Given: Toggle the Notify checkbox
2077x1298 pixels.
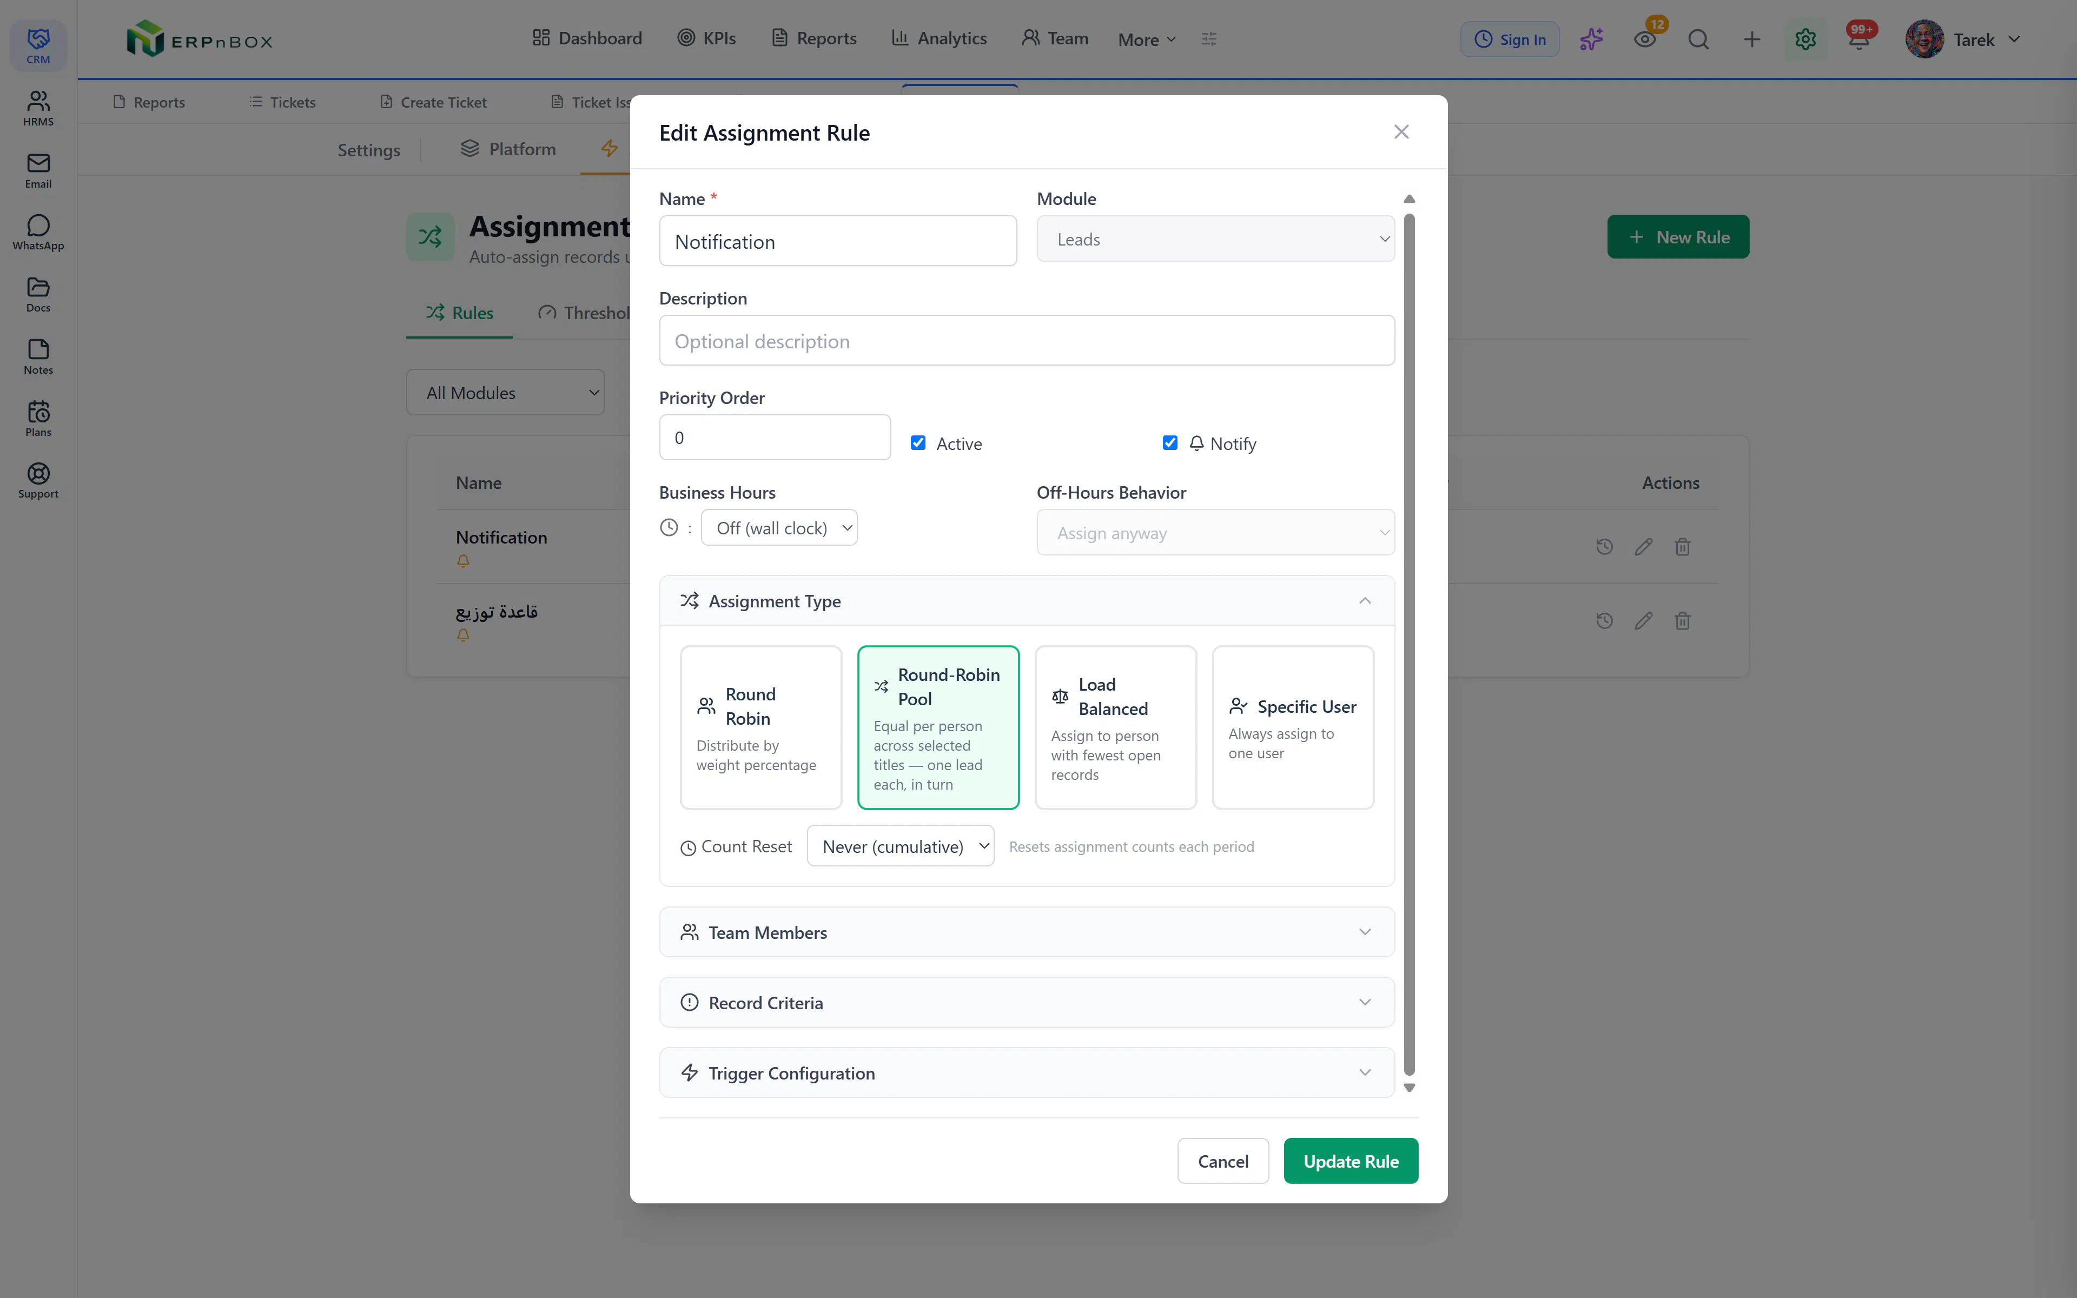Looking at the screenshot, I should [x=1170, y=443].
